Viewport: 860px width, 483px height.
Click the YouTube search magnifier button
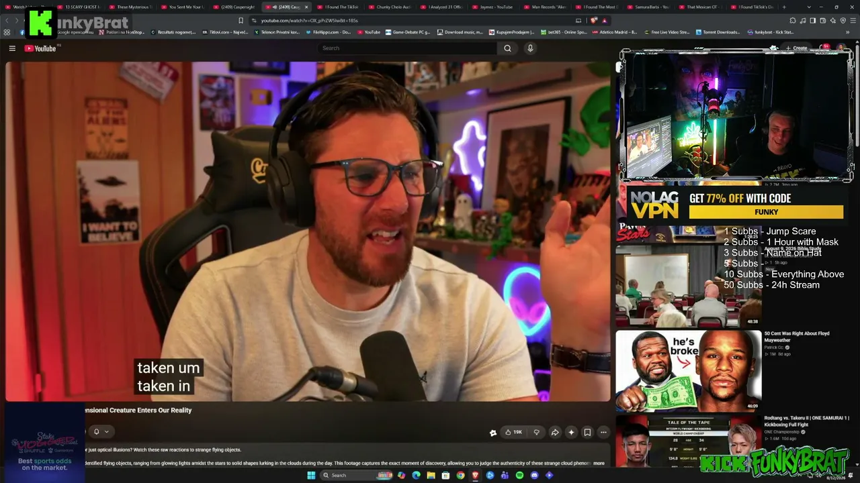[x=507, y=48]
